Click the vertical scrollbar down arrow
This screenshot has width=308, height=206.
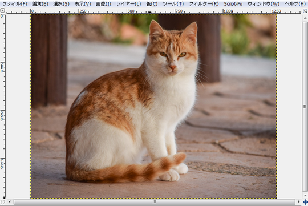[305, 195]
